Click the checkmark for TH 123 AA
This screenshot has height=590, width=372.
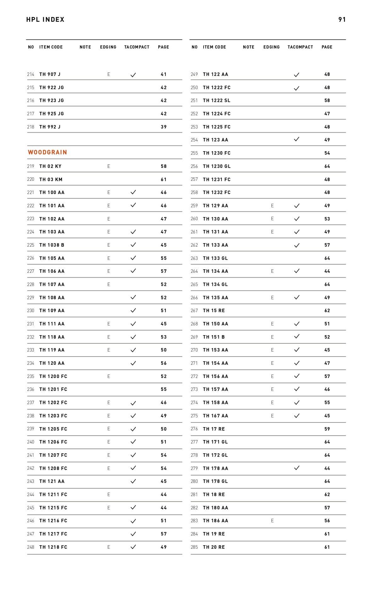(x=296, y=139)
